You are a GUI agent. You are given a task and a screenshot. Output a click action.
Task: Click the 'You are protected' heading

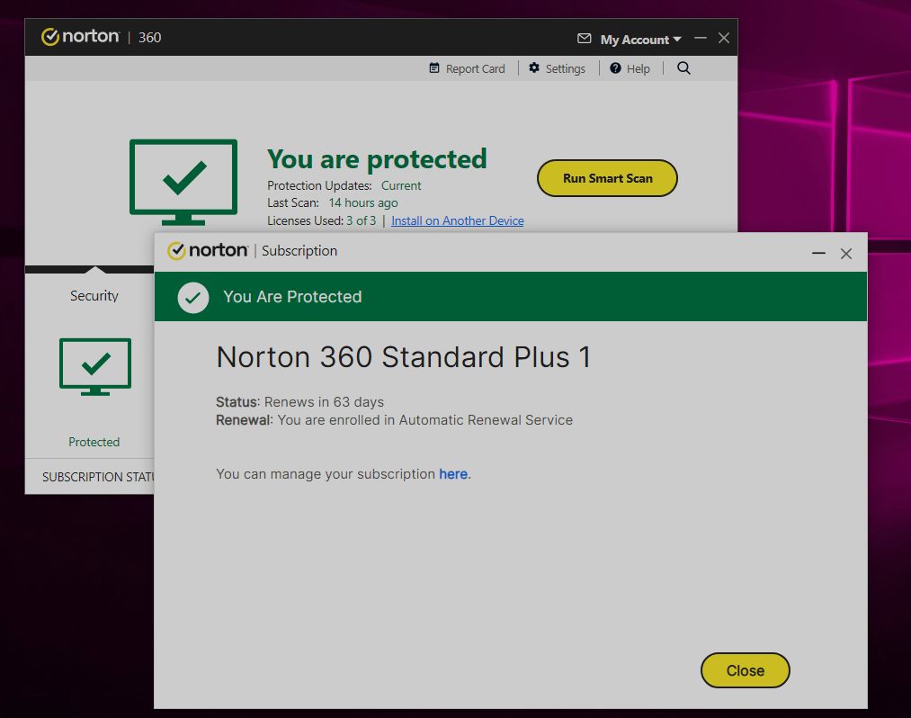coord(377,158)
